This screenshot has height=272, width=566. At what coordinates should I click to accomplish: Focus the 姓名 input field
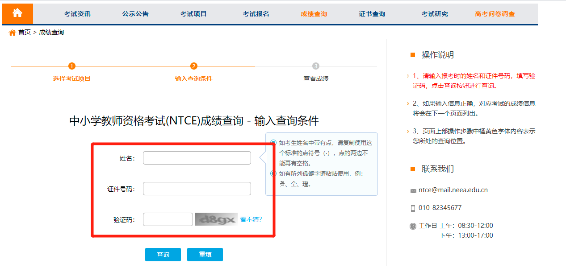pyautogui.click(x=197, y=158)
